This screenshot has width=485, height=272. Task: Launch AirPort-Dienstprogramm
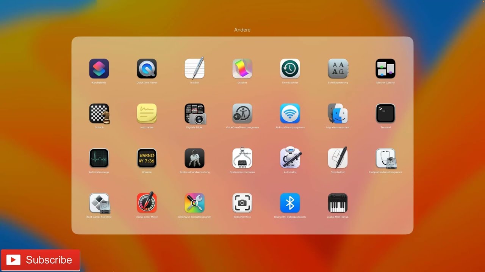click(x=290, y=113)
